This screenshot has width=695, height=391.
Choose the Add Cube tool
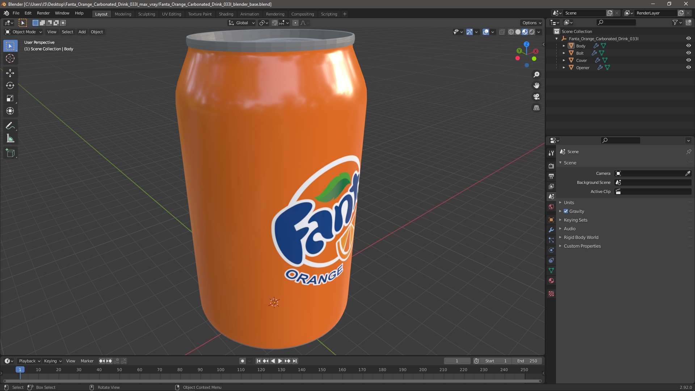[x=10, y=153]
